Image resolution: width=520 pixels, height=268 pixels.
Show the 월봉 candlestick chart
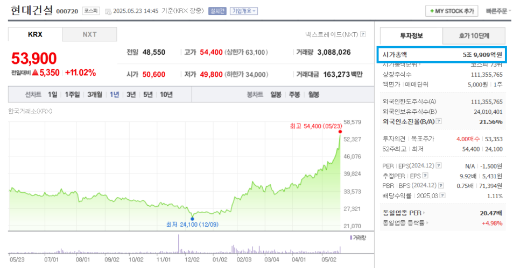pos(313,95)
